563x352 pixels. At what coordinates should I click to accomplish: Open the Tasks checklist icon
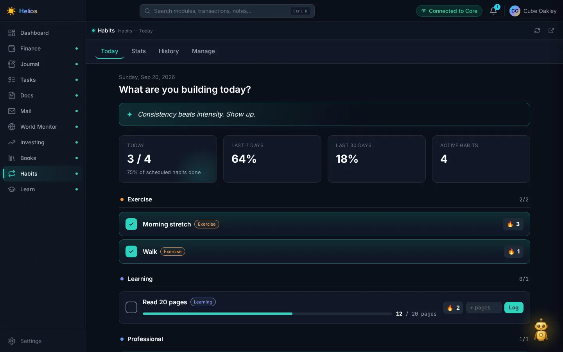(x=12, y=80)
